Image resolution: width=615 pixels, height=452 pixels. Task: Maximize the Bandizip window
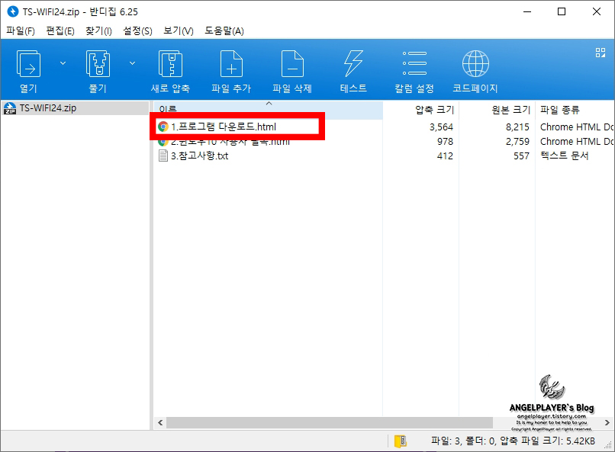(x=562, y=11)
